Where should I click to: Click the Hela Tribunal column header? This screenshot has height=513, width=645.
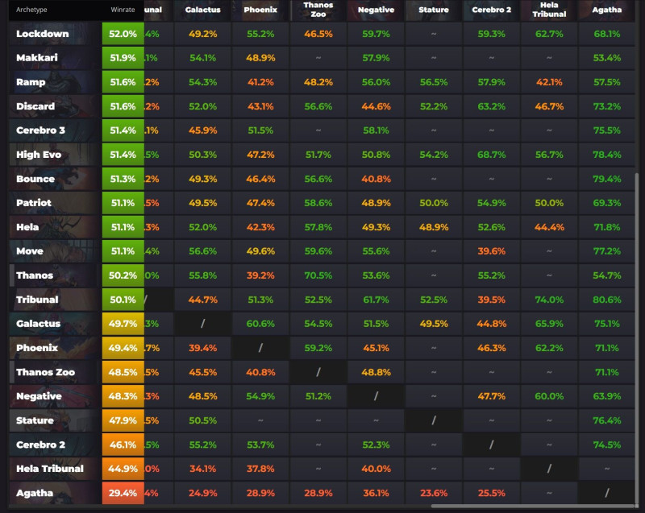pos(549,10)
